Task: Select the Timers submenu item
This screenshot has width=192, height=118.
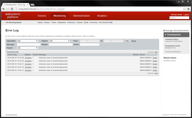Action: coord(54,22)
